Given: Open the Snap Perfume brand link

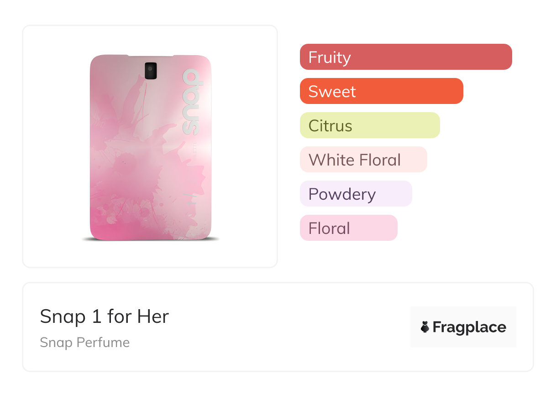Looking at the screenshot, I should point(84,342).
